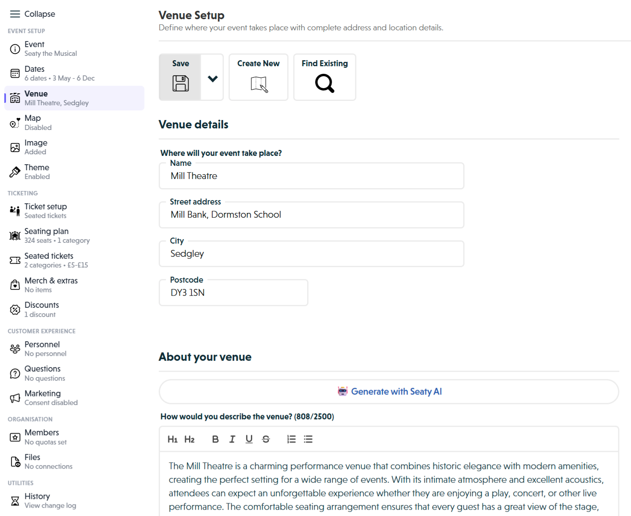The image size is (631, 516).
Task: Click the History hourglass icon
Action: tap(15, 501)
